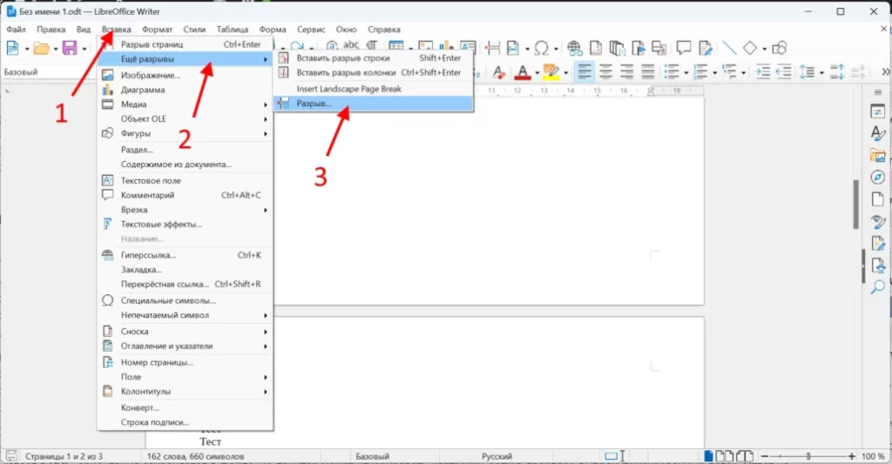Open the Save dropdown arrow
Screen dimensions: 892x464
(84, 49)
